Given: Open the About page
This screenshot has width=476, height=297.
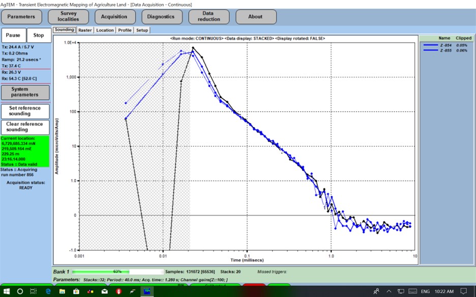Looking at the screenshot, I should 255,17.
